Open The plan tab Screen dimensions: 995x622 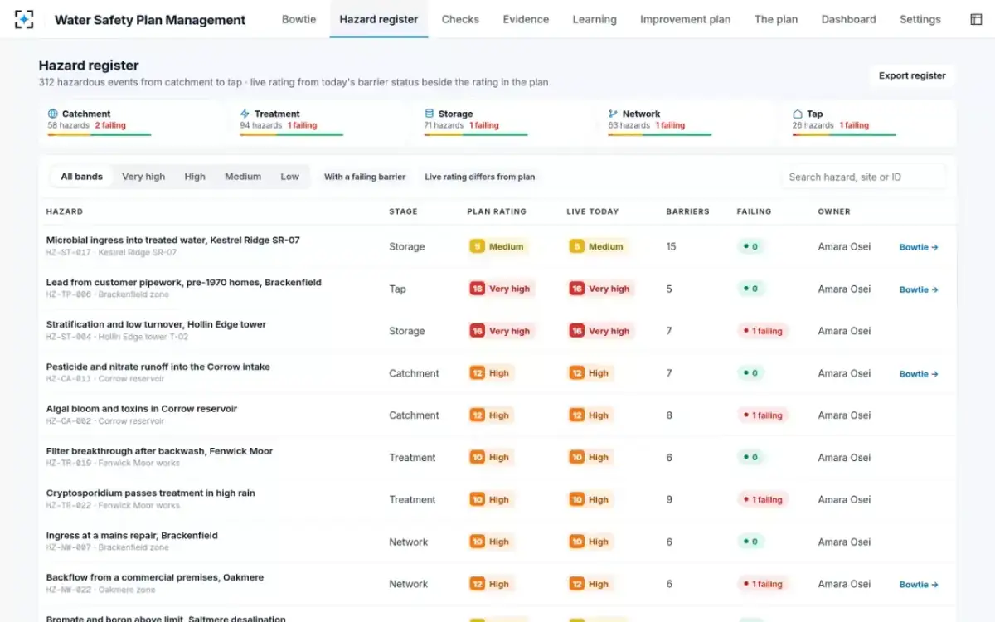[x=776, y=19]
